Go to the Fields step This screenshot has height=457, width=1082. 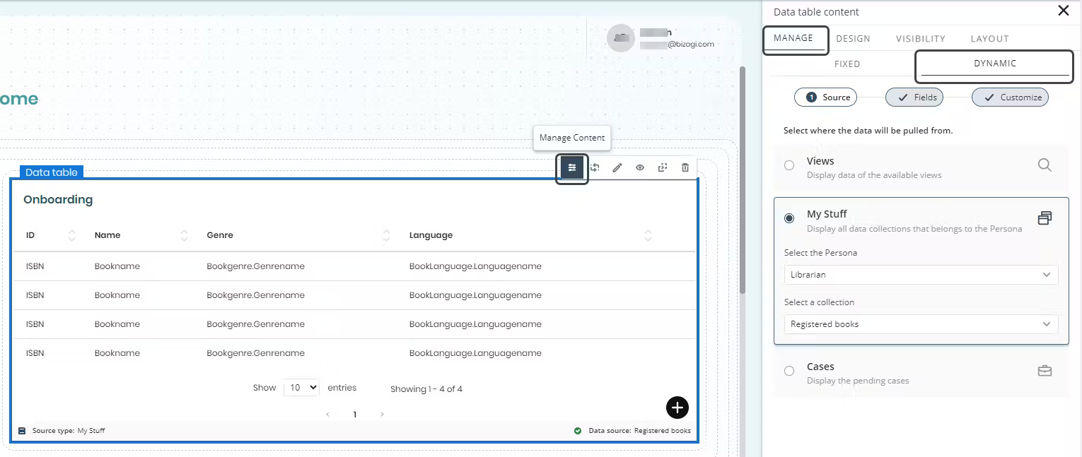coord(914,97)
